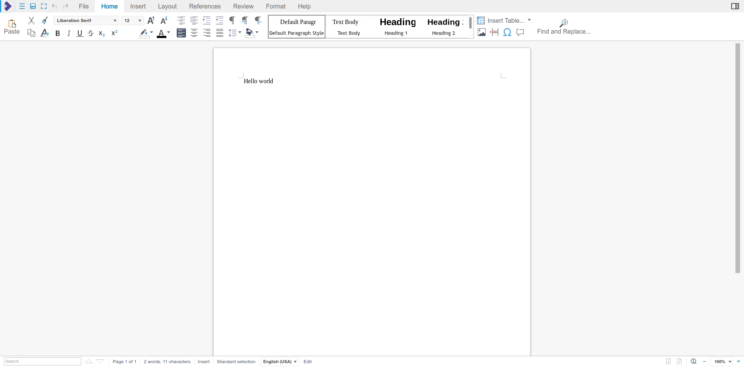Open the font color picker

pos(169,33)
